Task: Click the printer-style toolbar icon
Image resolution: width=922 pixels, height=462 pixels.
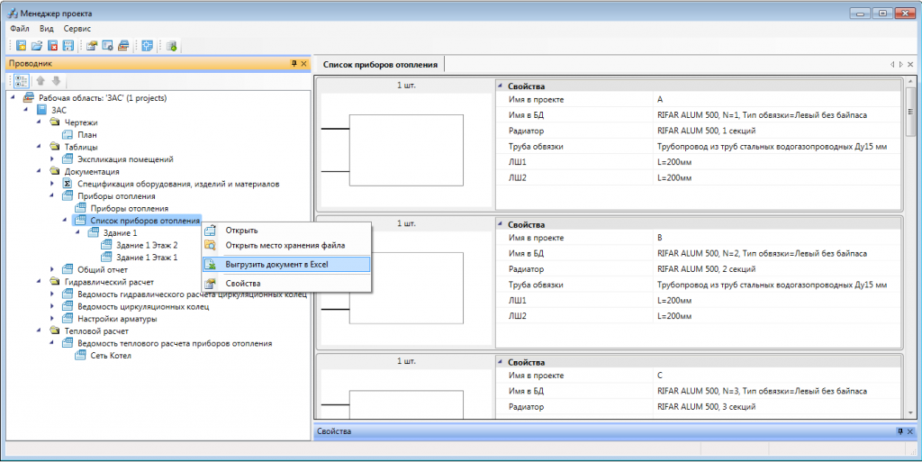Action: (122, 45)
